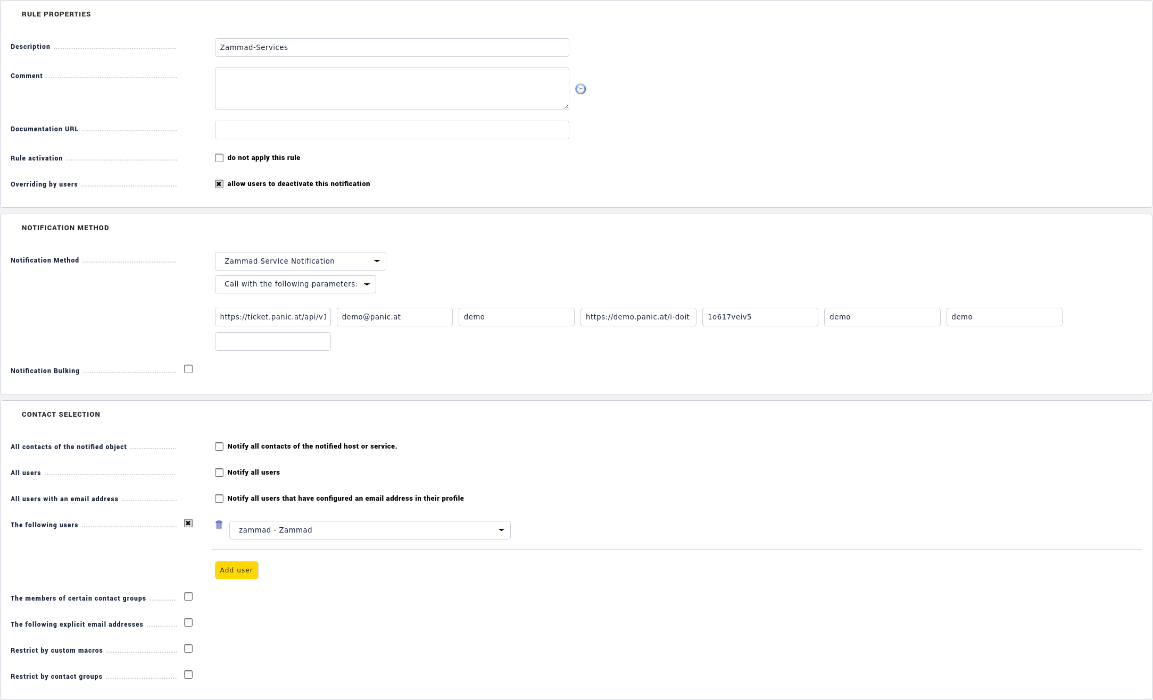The height and width of the screenshot is (700, 1153).
Task: Click 'CONTACT SELECTION' section heading
Action: tap(61, 415)
